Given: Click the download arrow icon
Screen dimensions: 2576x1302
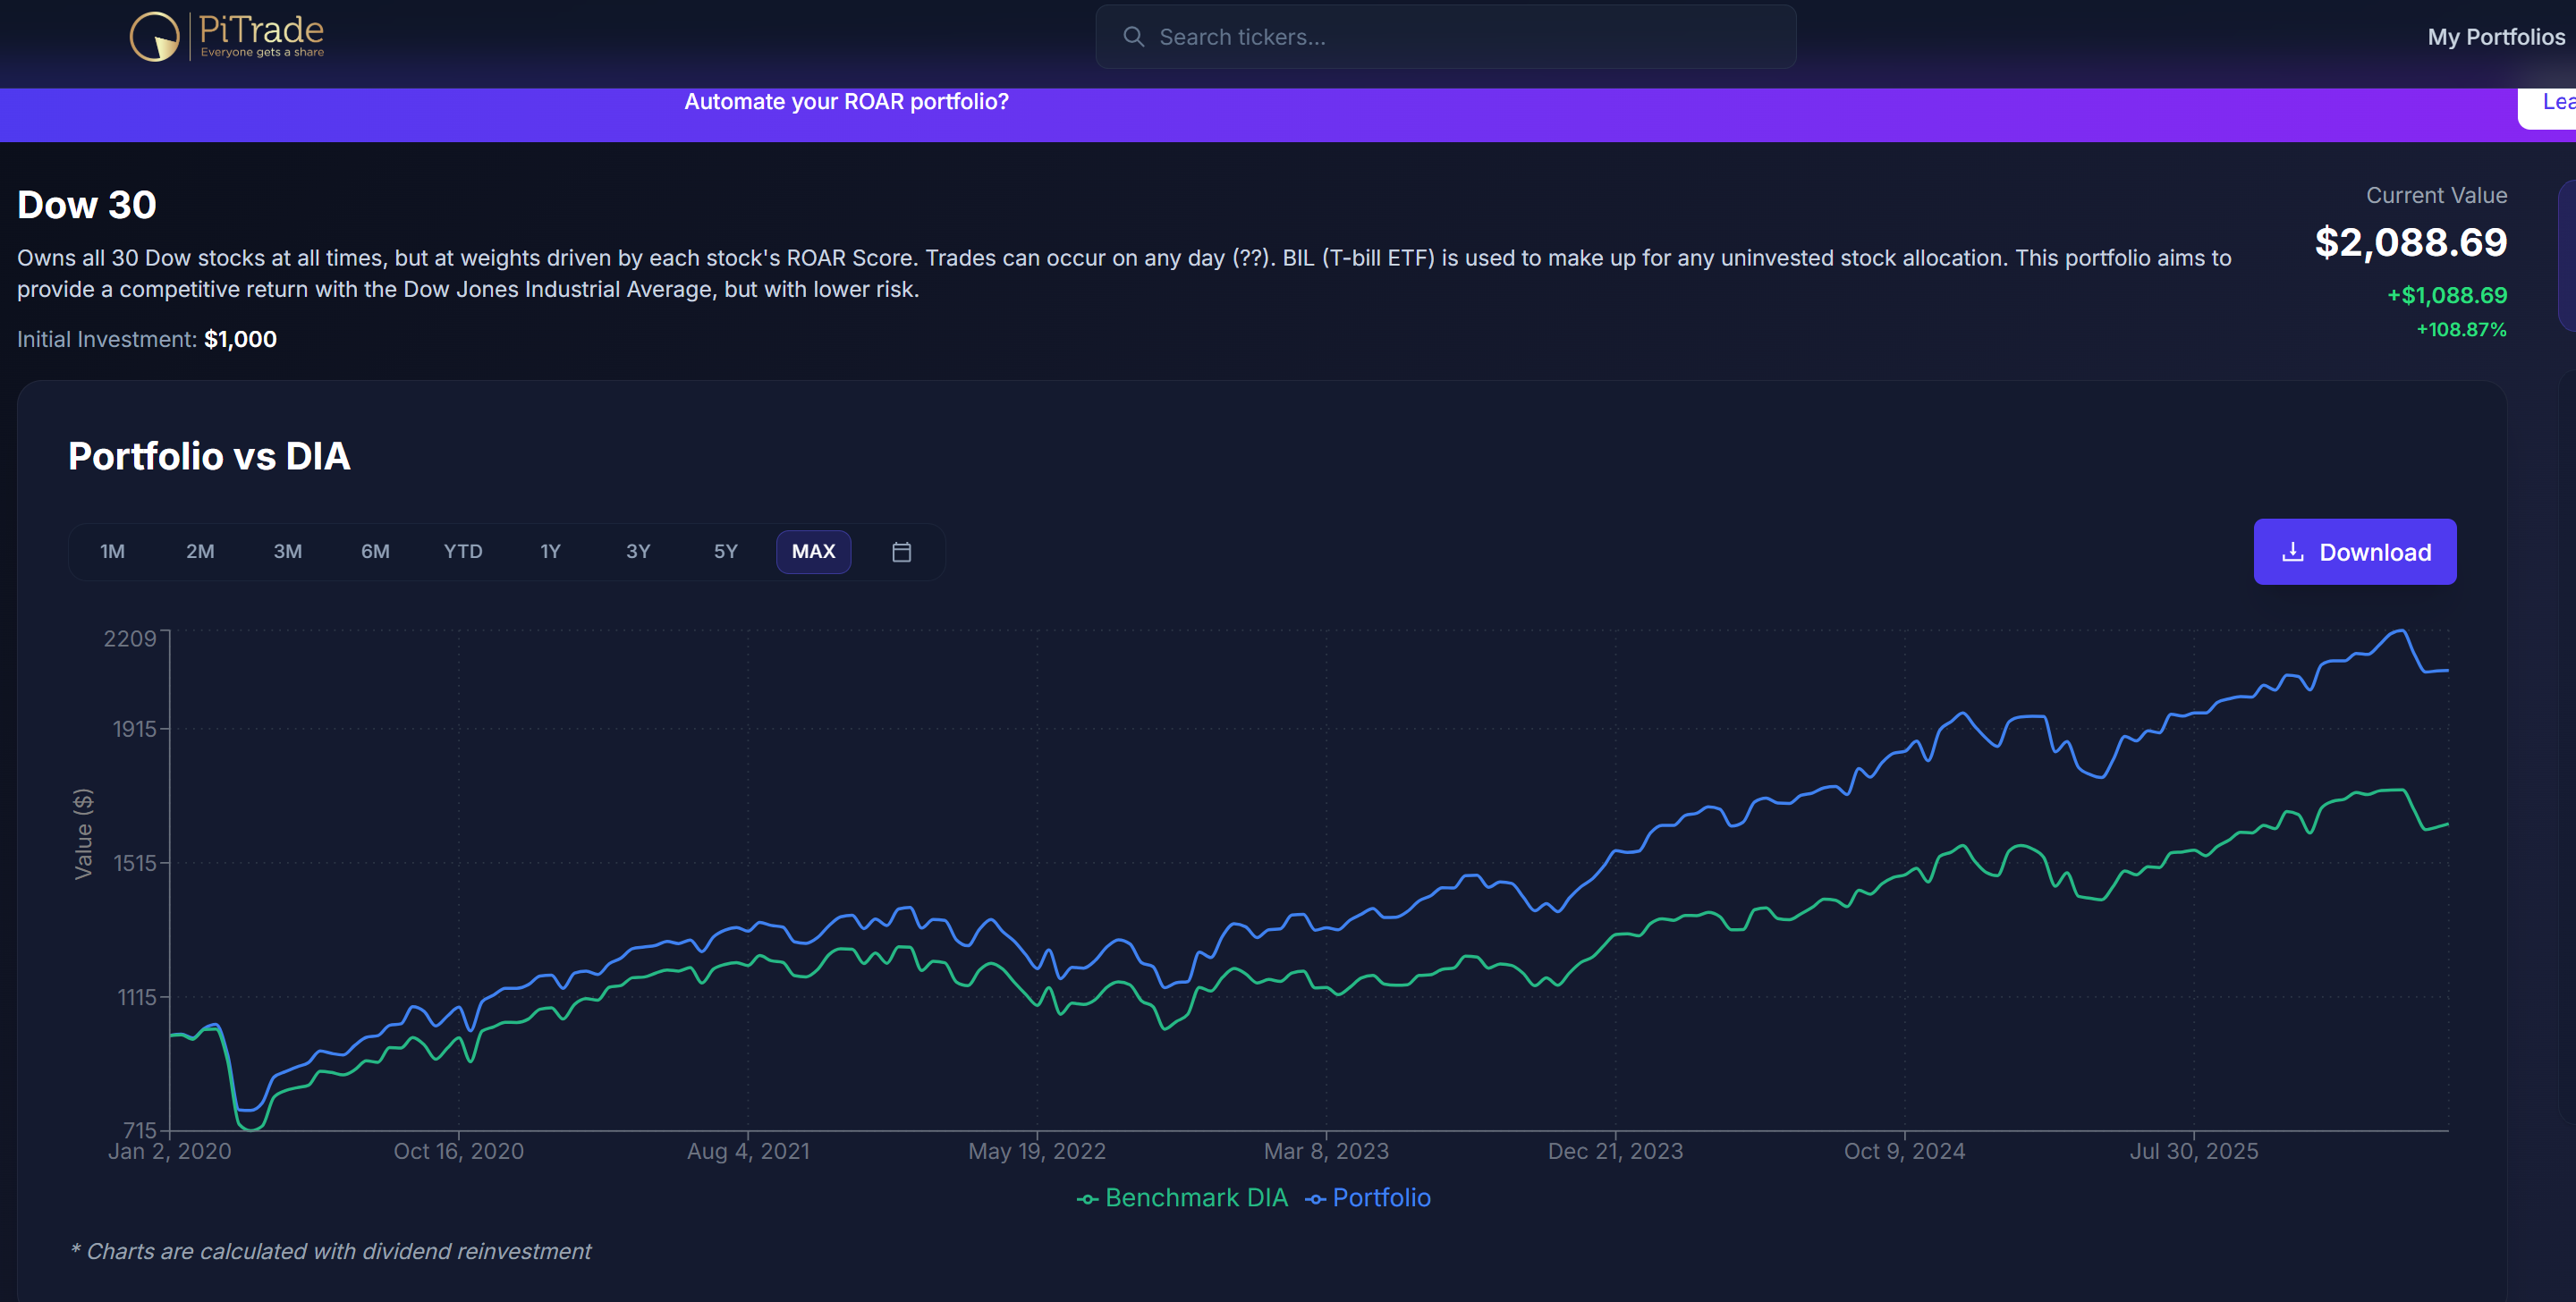Looking at the screenshot, I should pos(2292,552).
